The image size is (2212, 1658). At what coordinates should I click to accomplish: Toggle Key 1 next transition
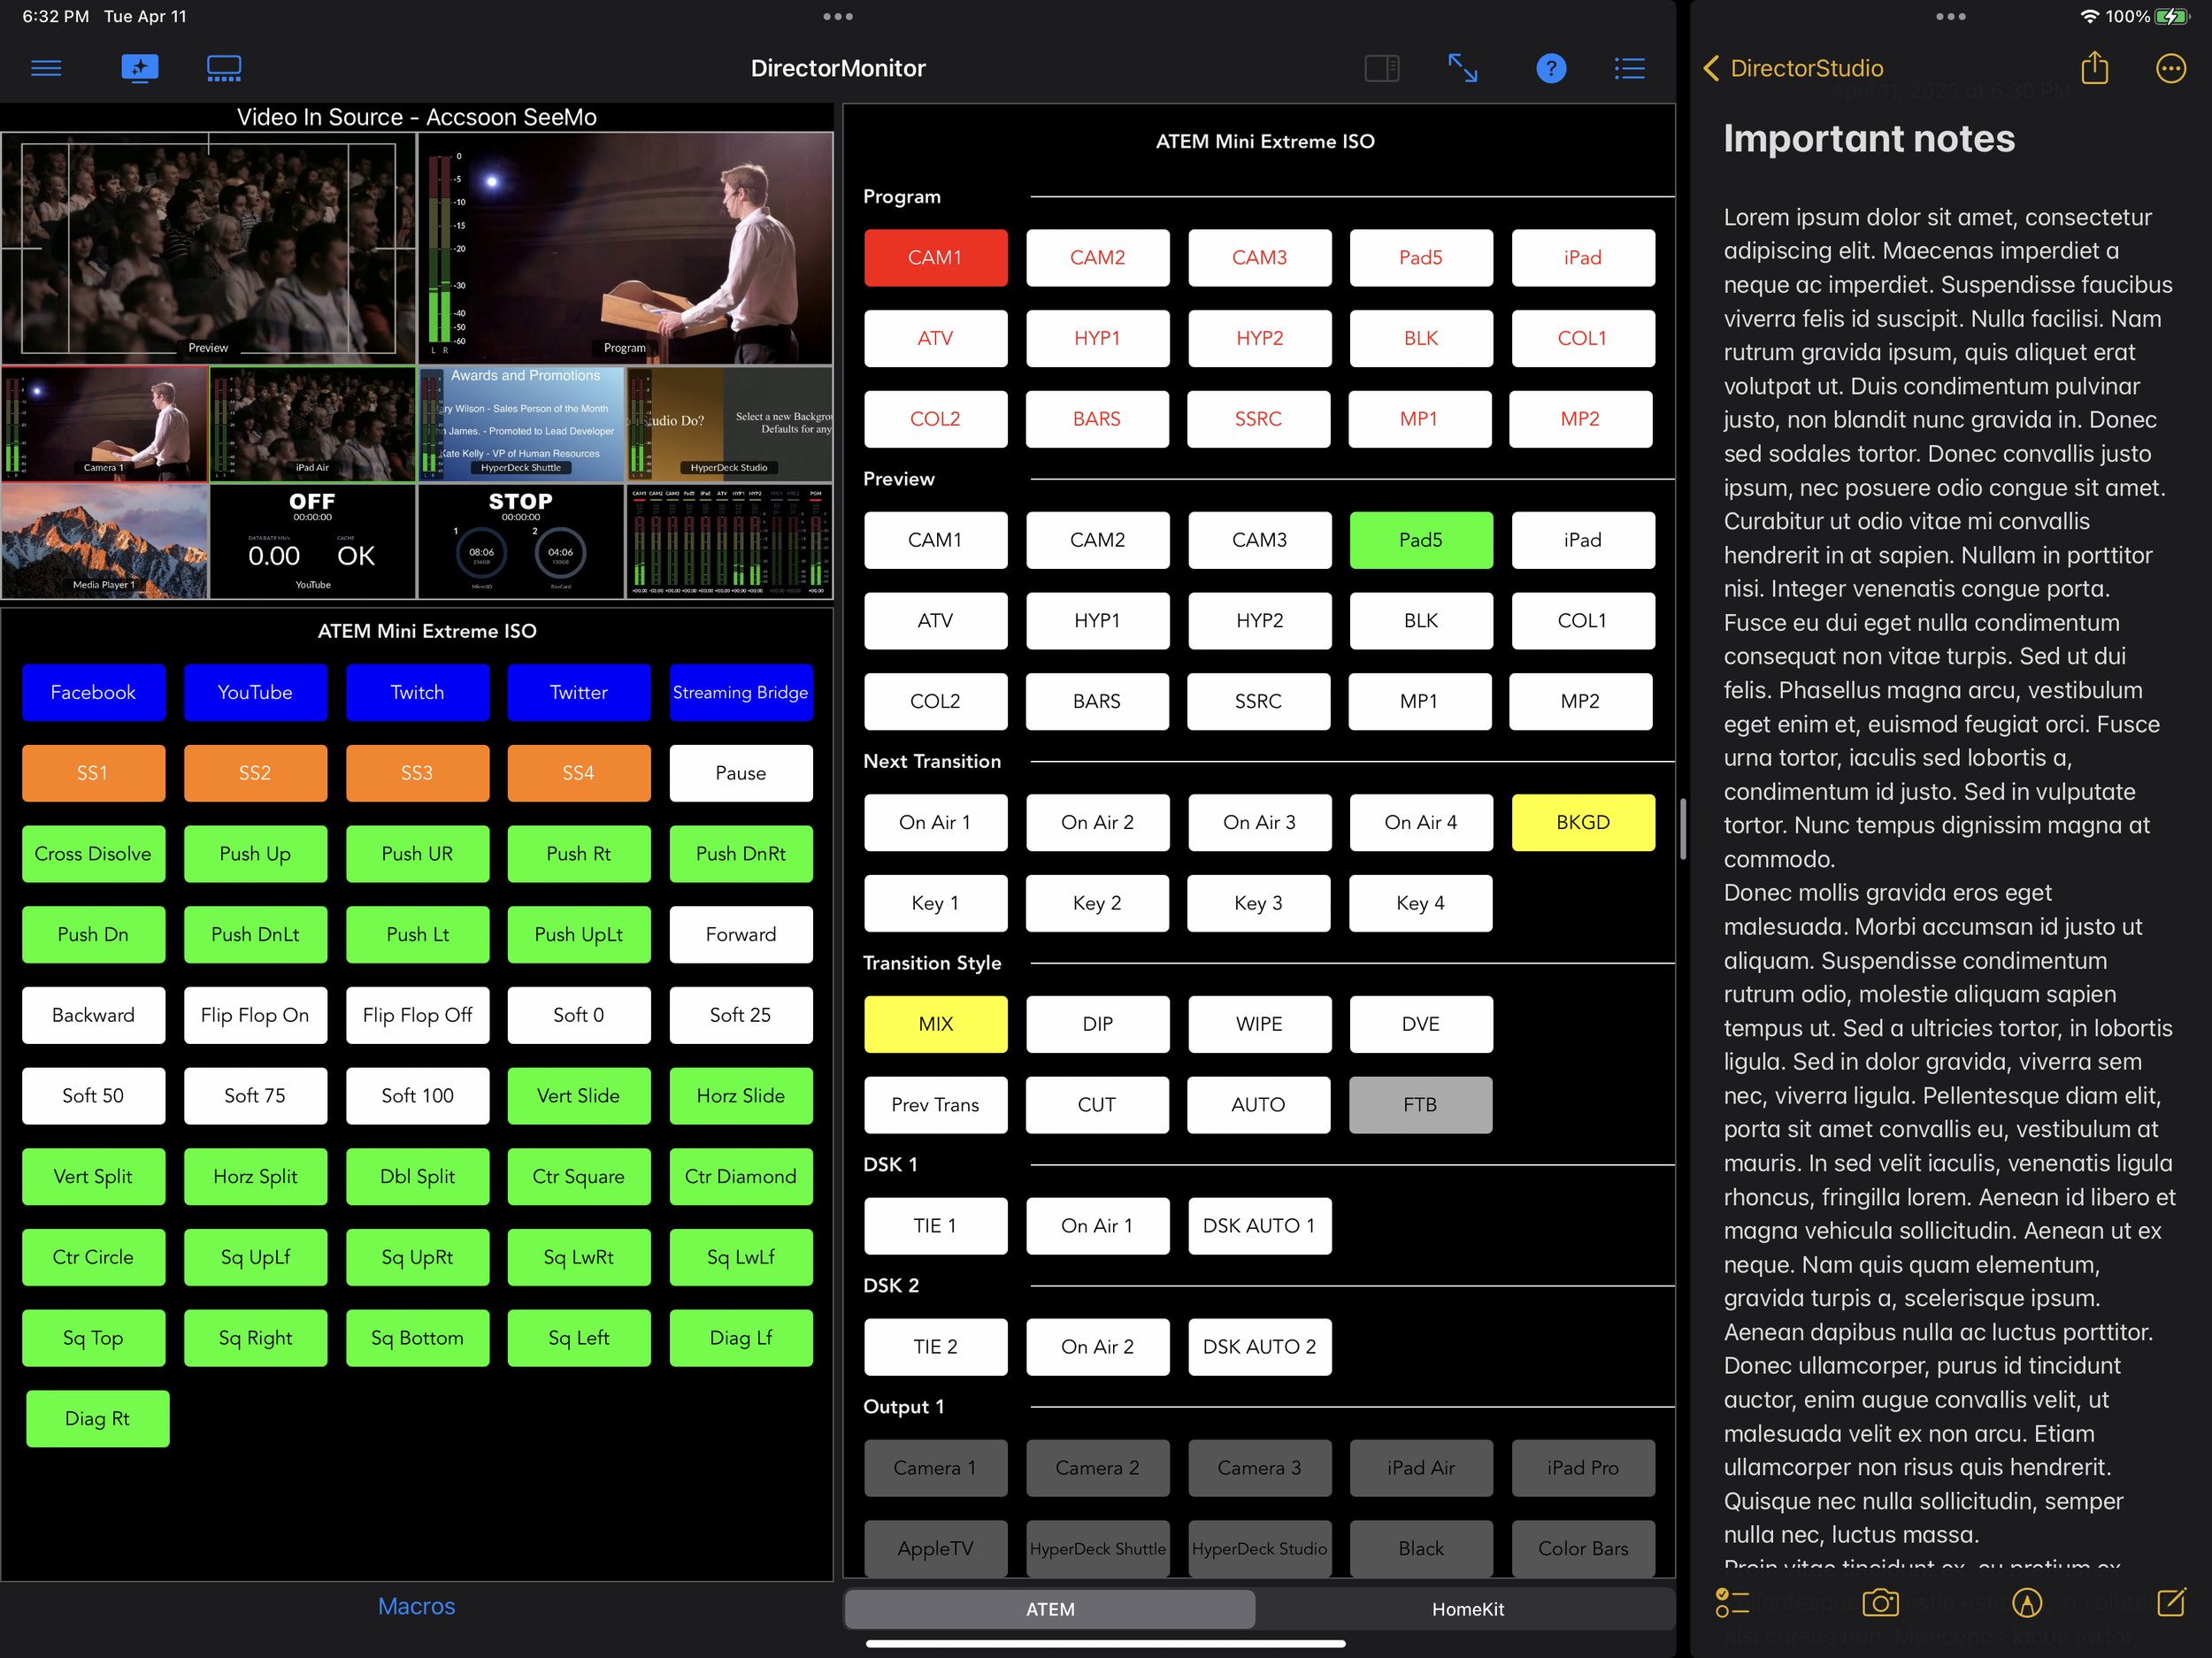click(935, 903)
